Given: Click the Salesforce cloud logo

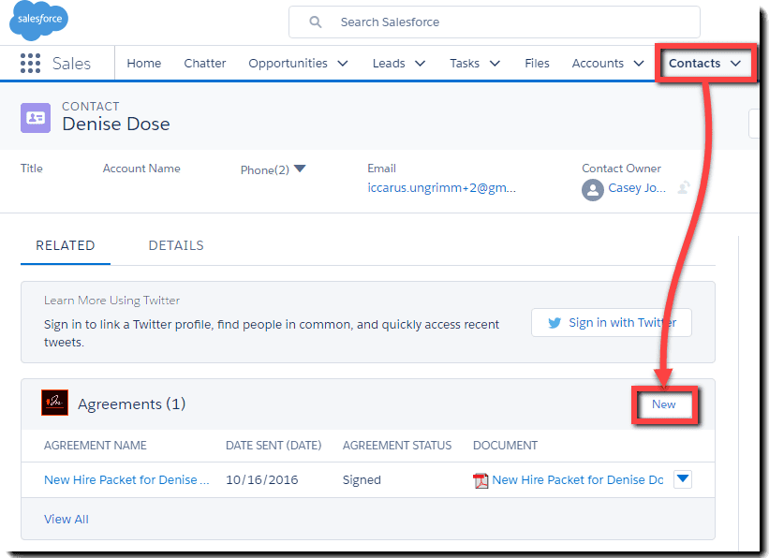Looking at the screenshot, I should 38,20.
